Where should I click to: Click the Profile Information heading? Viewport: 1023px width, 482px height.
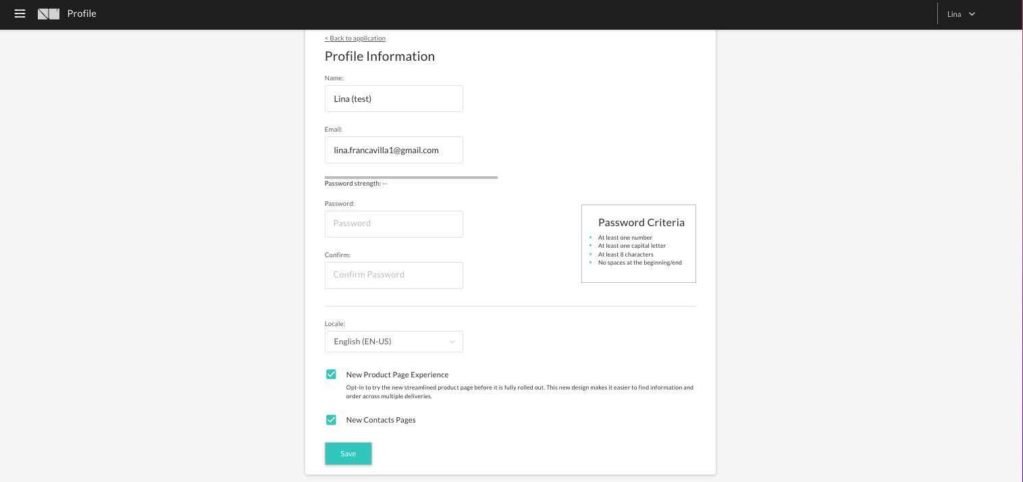[x=379, y=57]
